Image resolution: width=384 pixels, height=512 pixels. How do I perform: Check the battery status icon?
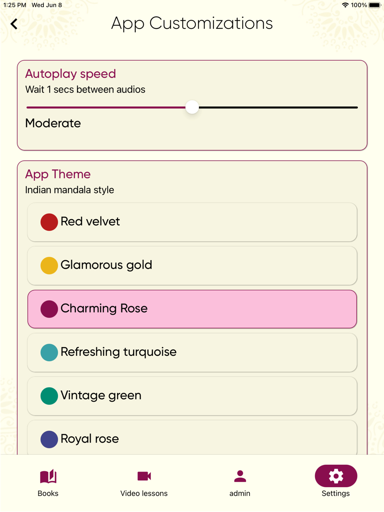tap(374, 5)
